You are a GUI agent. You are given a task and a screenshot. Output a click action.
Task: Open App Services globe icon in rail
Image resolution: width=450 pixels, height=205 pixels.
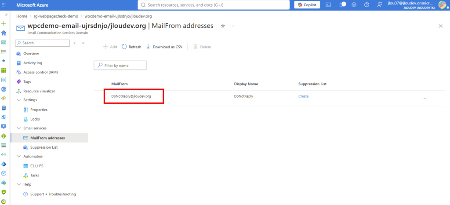pyautogui.click(x=4, y=89)
